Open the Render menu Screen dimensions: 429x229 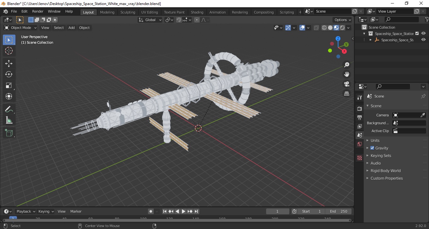38,11
